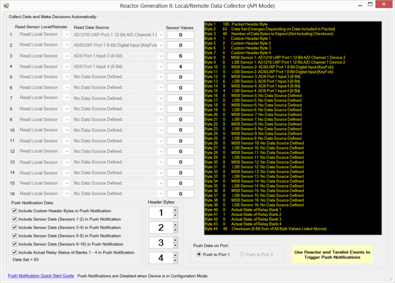The height and width of the screenshot is (283, 395).
Task: Decrease the second Header Byte value
Action: point(176,230)
